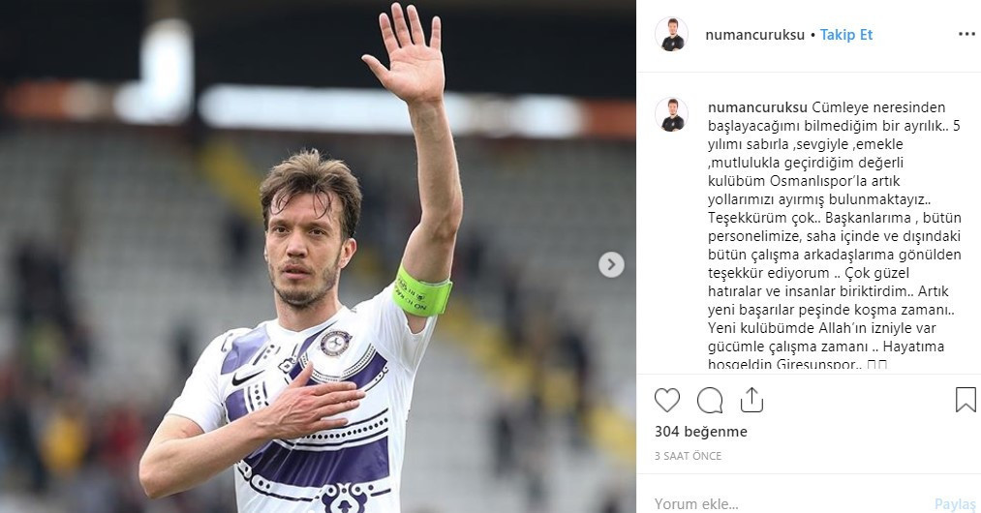The height and width of the screenshot is (513, 981).
Task: Open comments via the speech bubble icon
Action: pyautogui.click(x=710, y=400)
